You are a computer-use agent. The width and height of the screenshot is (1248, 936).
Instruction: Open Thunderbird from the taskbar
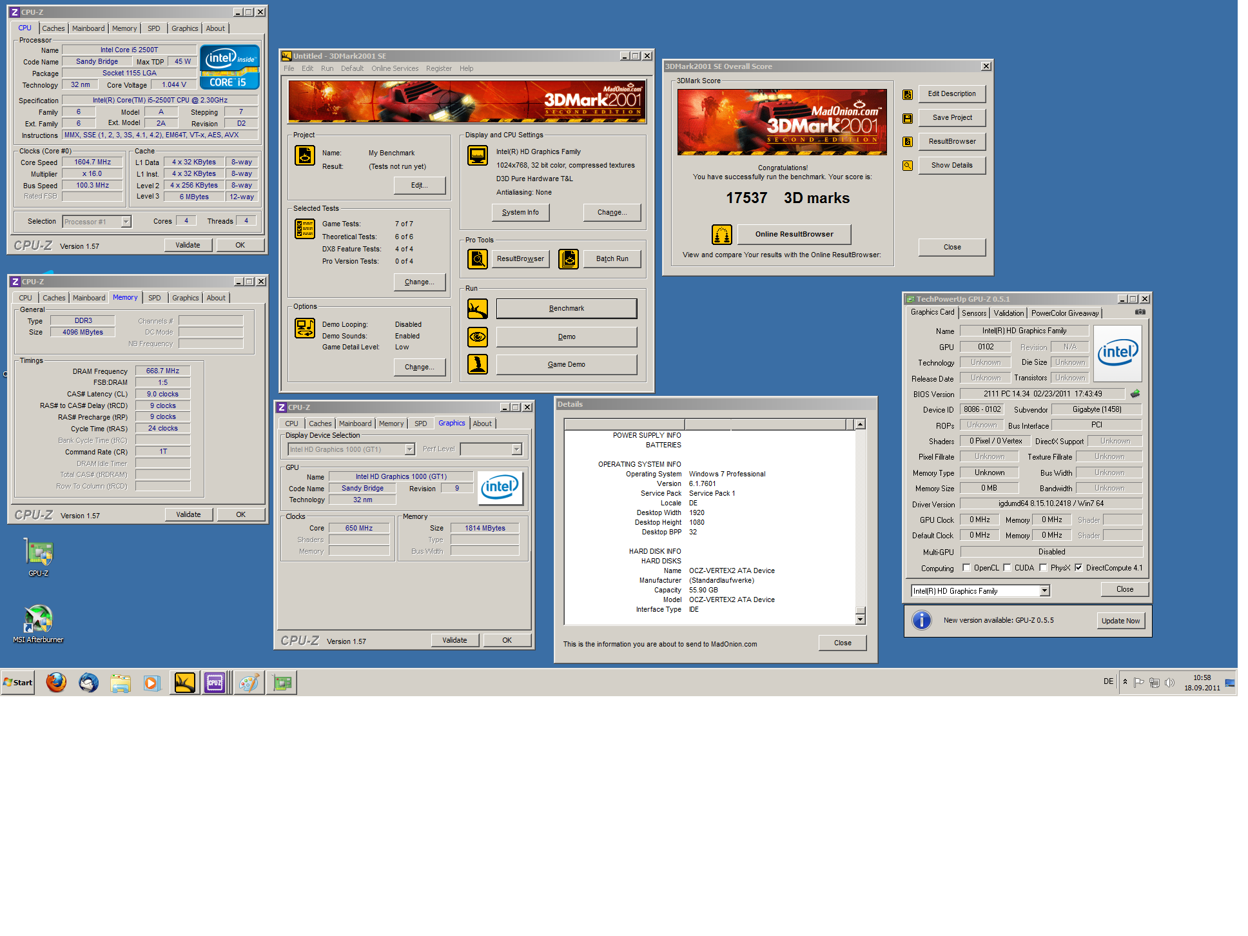tap(88, 682)
